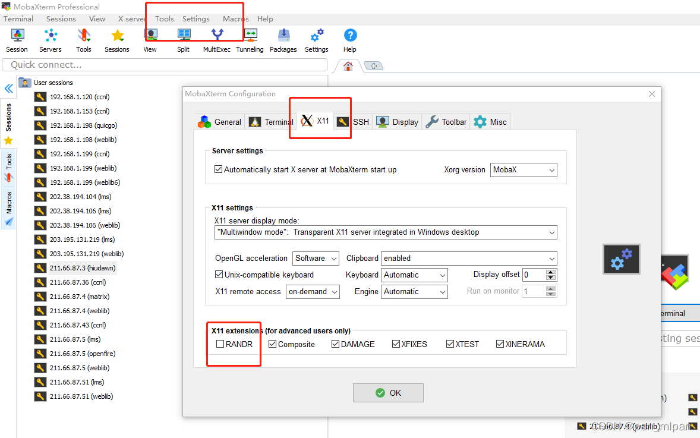Image resolution: width=700 pixels, height=438 pixels.
Task: Open the Tools toolbar icon
Action: click(x=83, y=40)
